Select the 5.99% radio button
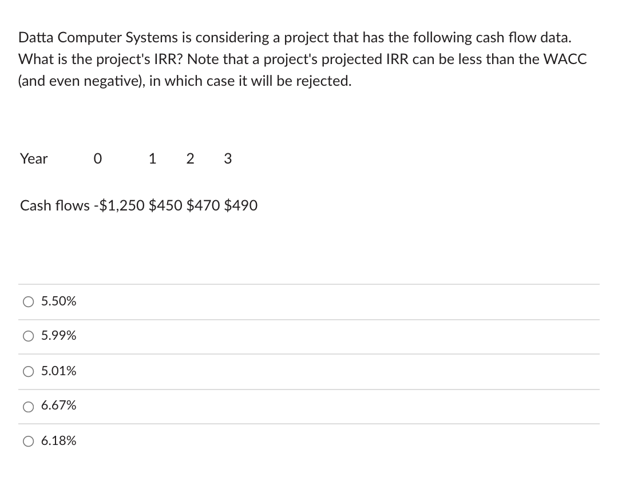Viewport: 618px width, 477px height. pyautogui.click(x=28, y=336)
